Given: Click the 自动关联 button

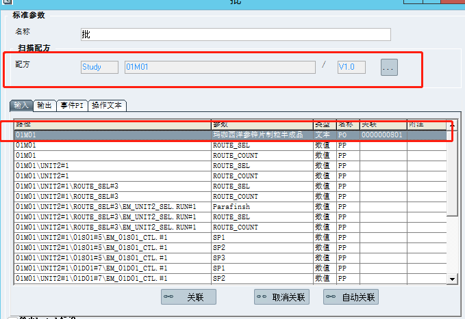Looking at the screenshot, I should pos(351,297).
